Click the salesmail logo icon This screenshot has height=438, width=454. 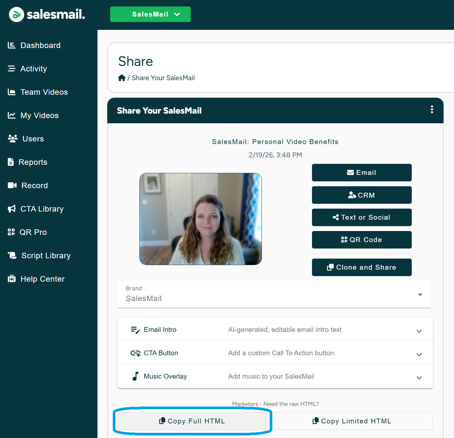pos(16,15)
